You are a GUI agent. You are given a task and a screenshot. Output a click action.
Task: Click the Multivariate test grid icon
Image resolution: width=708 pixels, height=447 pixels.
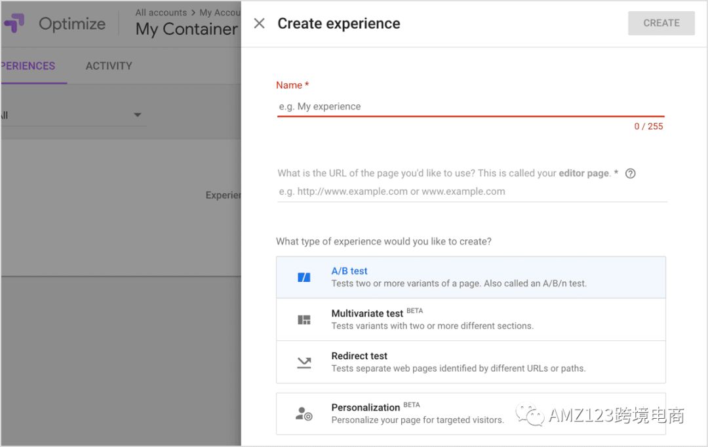304,320
